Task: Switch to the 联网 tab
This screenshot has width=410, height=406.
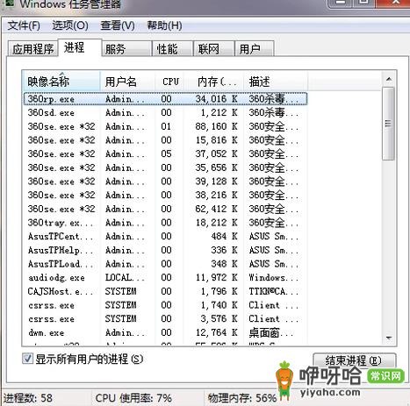Action: point(214,49)
